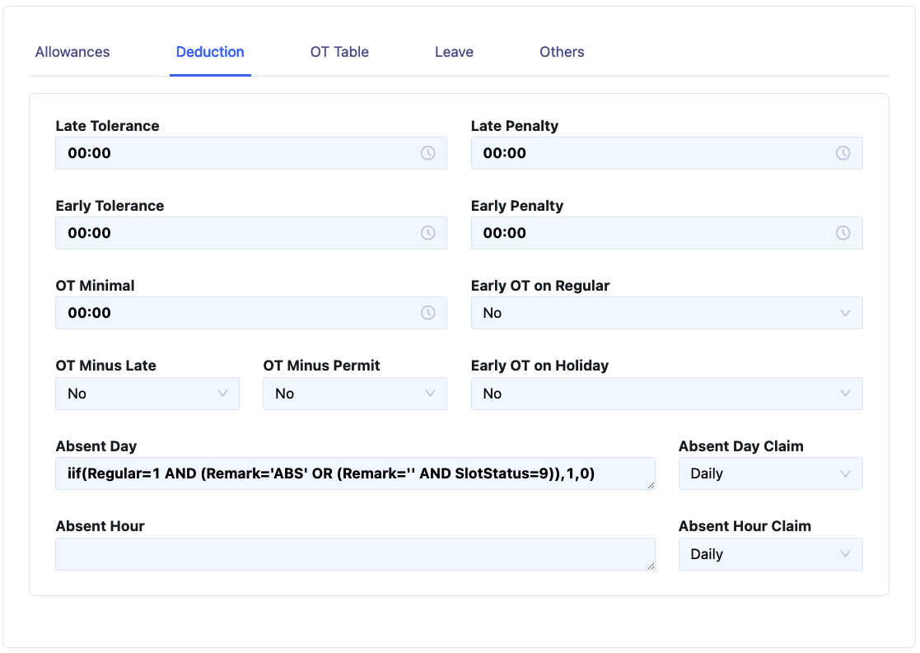Switch to the Allowances tab
This screenshot has width=920, height=653.
tap(72, 52)
